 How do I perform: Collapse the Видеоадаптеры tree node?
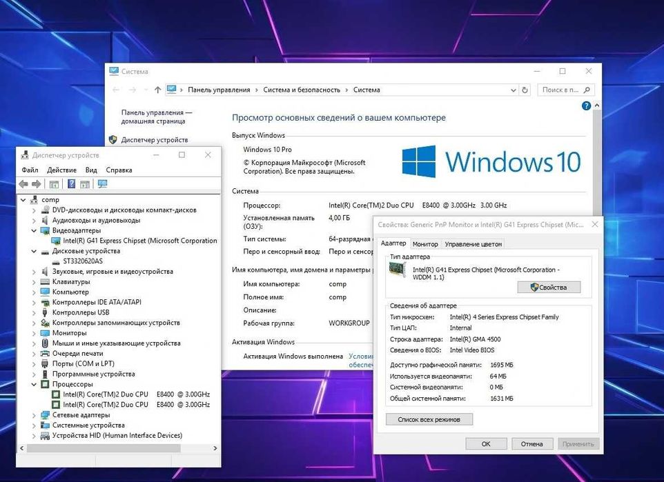tap(34, 230)
